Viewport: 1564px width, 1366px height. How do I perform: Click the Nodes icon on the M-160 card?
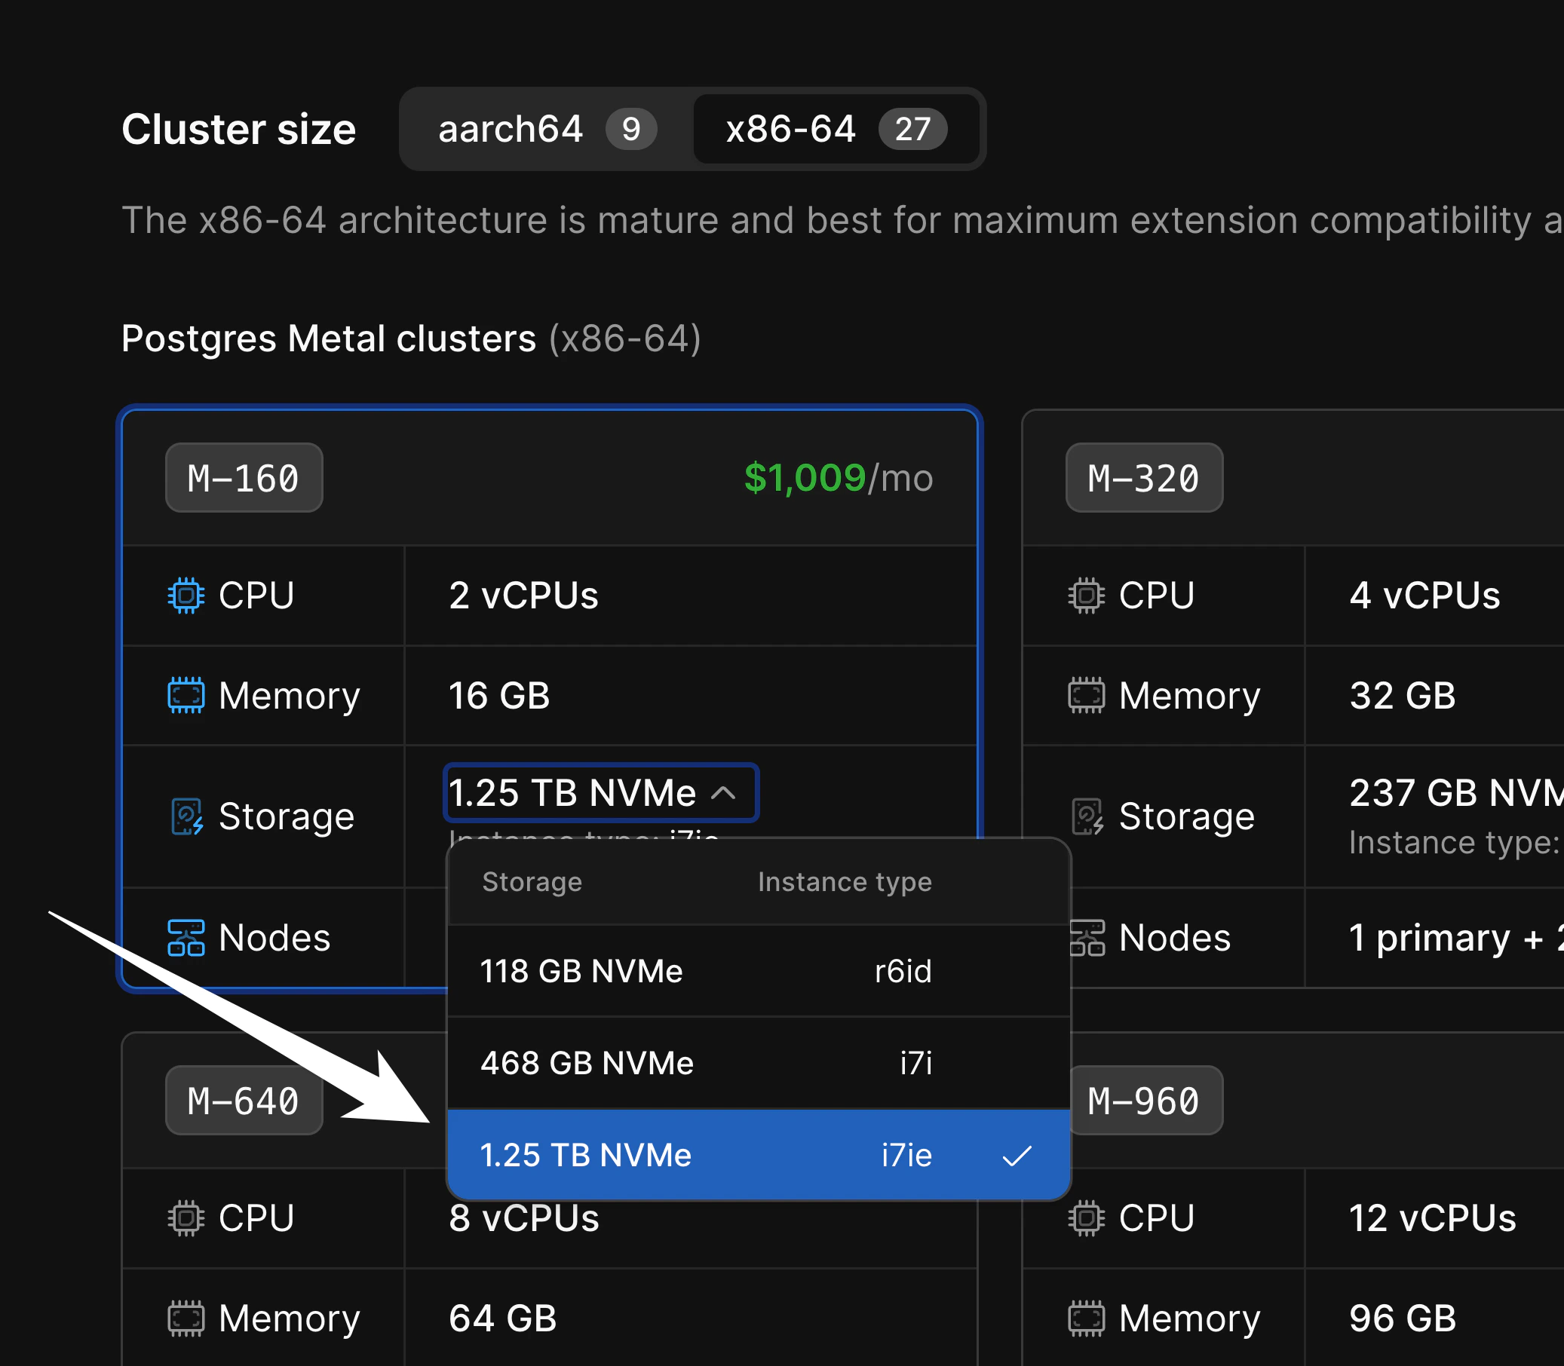(185, 938)
